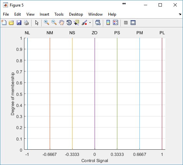Image resolution: width=183 pixels, height=165 pixels.
Task: Open the Tools menu
Action: [x=59, y=14]
